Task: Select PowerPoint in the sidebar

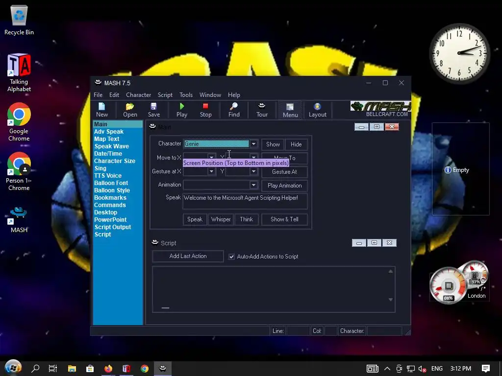Action: click(x=110, y=220)
